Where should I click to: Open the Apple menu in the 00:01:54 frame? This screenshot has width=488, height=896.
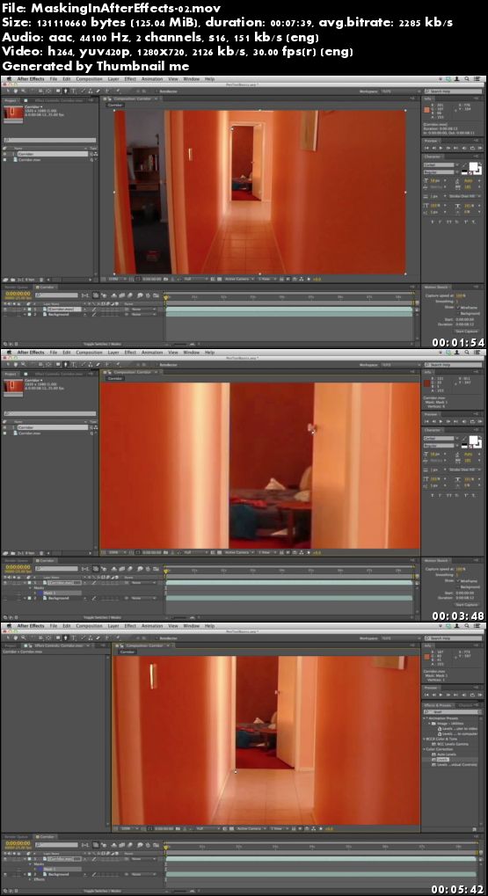(10, 78)
